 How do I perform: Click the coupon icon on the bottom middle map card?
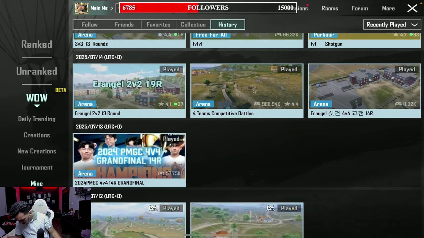(x=271, y=208)
